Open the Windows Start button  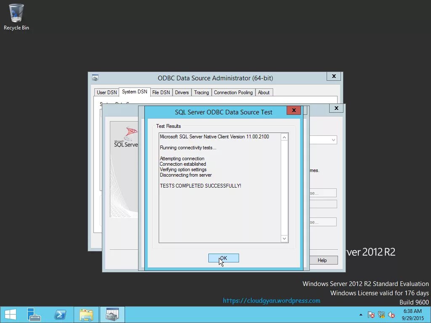click(11, 315)
